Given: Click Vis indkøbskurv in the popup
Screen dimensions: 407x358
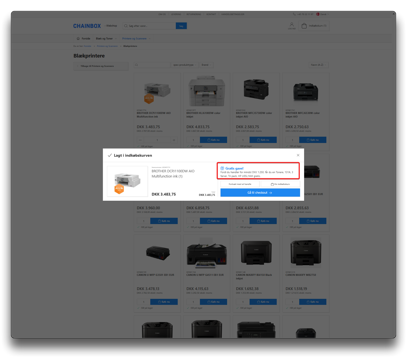Looking at the screenshot, I should 280,184.
